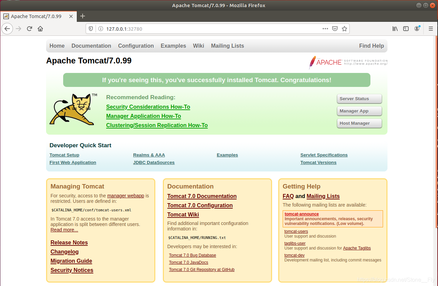This screenshot has height=286, width=438.
Task: Click the Tomcat cat logo image
Action: coord(73,109)
